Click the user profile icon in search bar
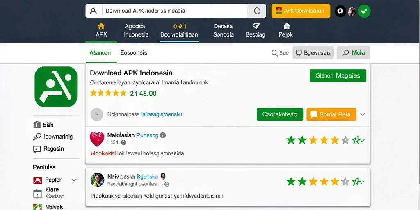 (x=93, y=11)
